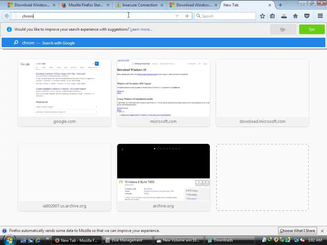Click the Pocket icon
This screenshot has width=327, height=245.
pyautogui.click(x=307, y=16)
